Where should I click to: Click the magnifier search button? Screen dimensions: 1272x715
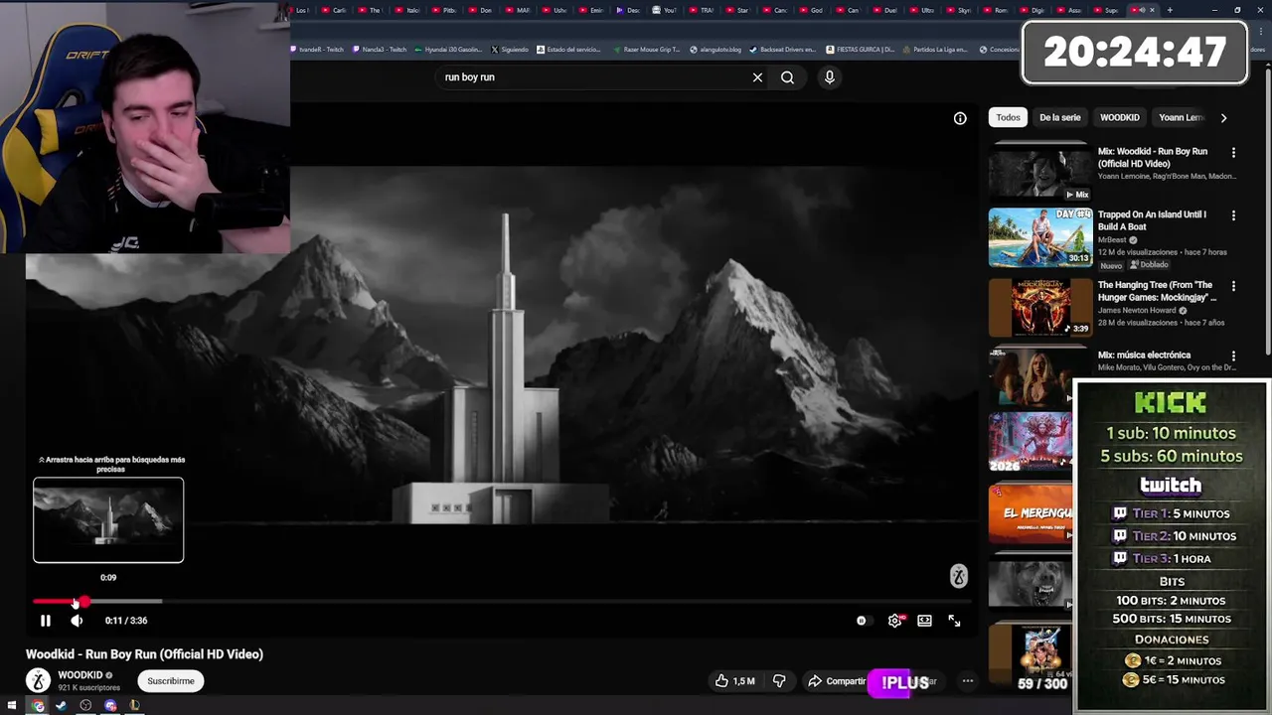click(787, 77)
